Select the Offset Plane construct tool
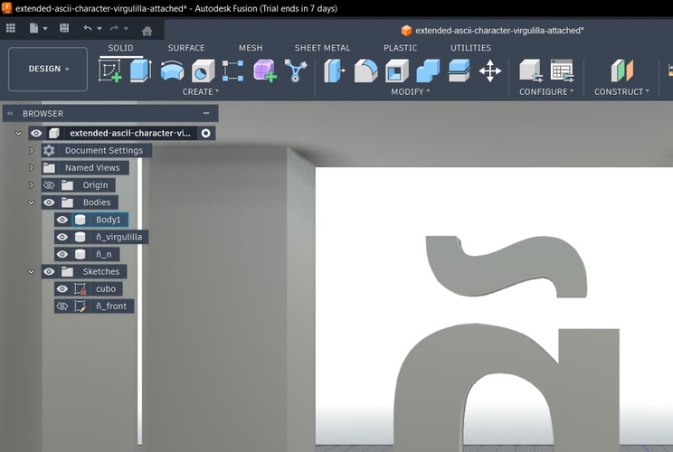Image resolution: width=673 pixels, height=452 pixels. pos(622,71)
